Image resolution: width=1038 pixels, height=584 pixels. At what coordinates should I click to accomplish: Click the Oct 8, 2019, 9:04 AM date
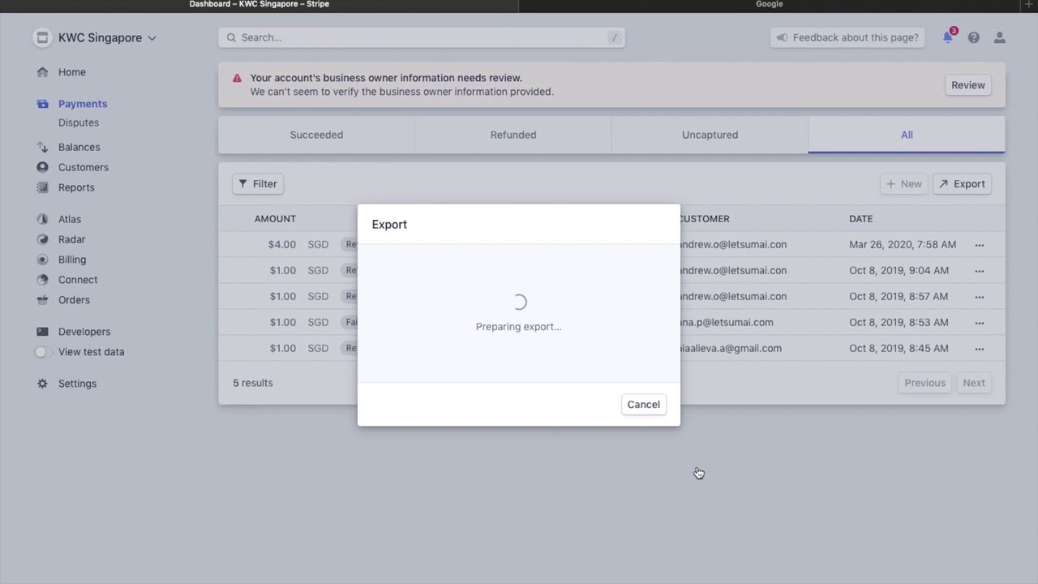tap(899, 270)
